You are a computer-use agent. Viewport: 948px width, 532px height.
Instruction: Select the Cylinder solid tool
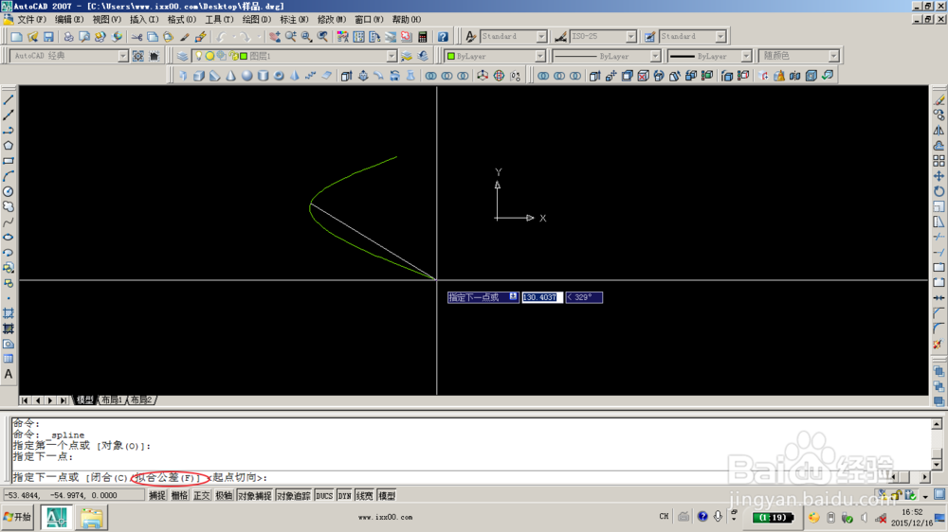[263, 76]
